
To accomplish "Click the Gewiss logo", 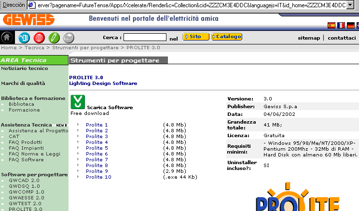I will pos(28,20).
